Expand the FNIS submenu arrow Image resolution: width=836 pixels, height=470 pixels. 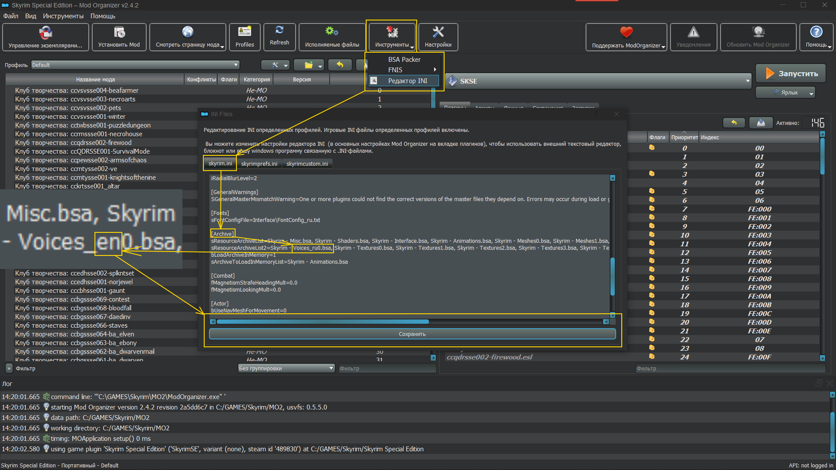pyautogui.click(x=435, y=70)
